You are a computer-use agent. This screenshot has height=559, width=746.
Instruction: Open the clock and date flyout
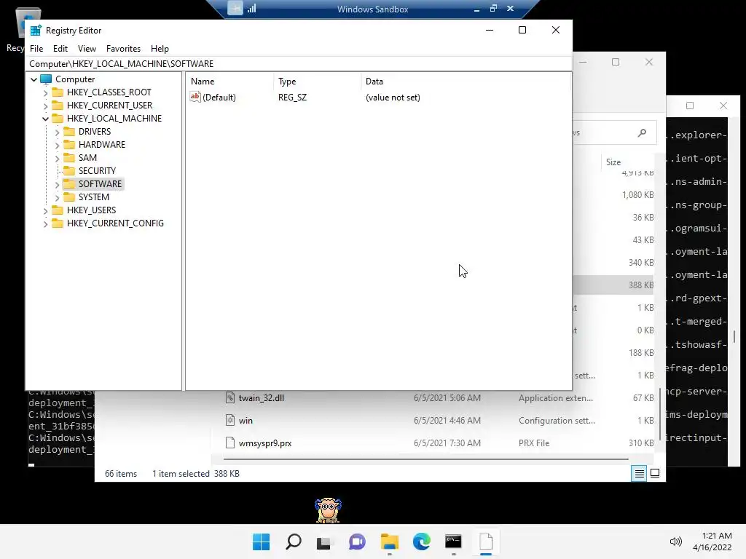(712, 542)
